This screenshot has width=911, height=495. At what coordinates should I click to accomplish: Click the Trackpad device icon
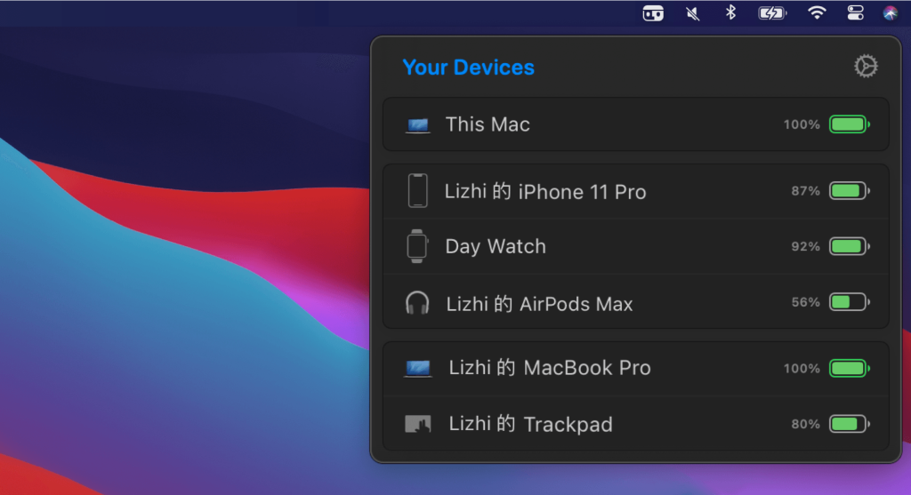click(x=418, y=424)
